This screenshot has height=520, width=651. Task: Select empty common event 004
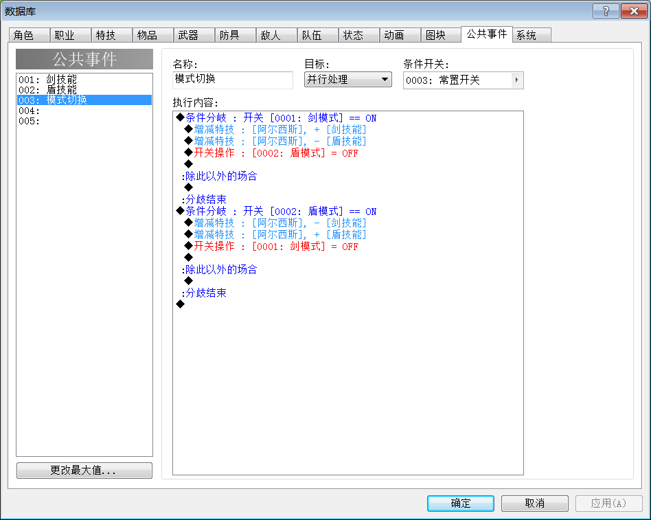[x=84, y=111]
